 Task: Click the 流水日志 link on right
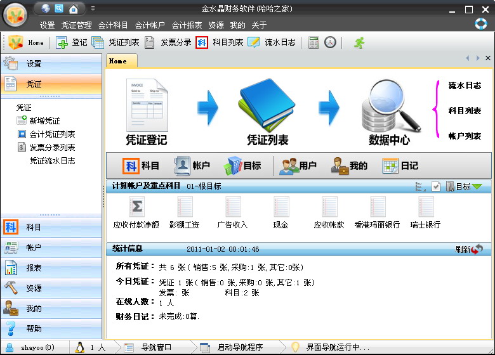[465, 85]
